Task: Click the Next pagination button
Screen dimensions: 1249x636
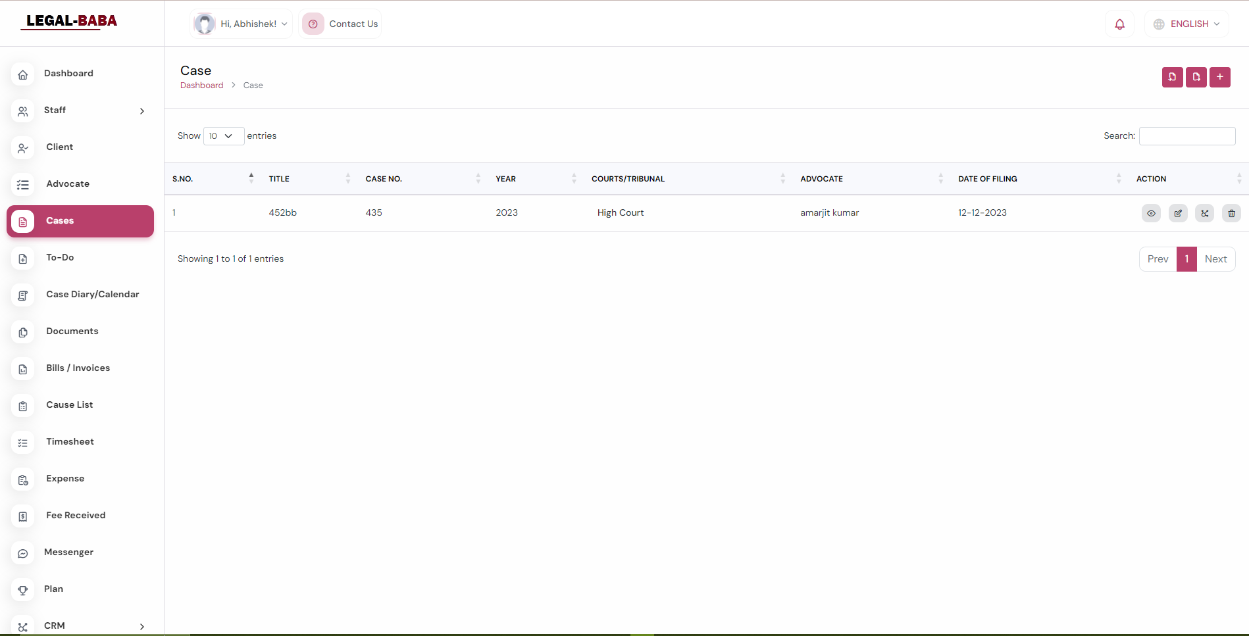Action: click(x=1215, y=259)
